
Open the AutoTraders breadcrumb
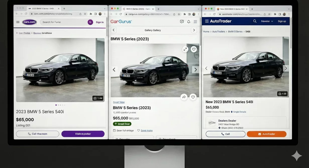(219, 32)
